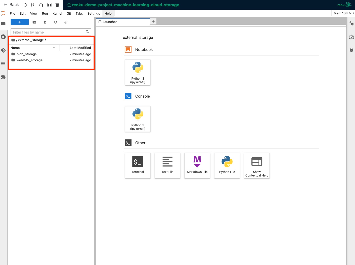Image resolution: width=355 pixels, height=265 pixels.
Task: Click the blue New Launcher plus button
Action: tap(20, 22)
